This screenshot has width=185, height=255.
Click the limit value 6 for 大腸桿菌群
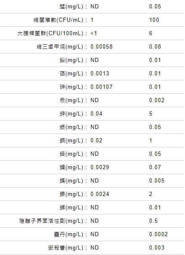(x=151, y=33)
